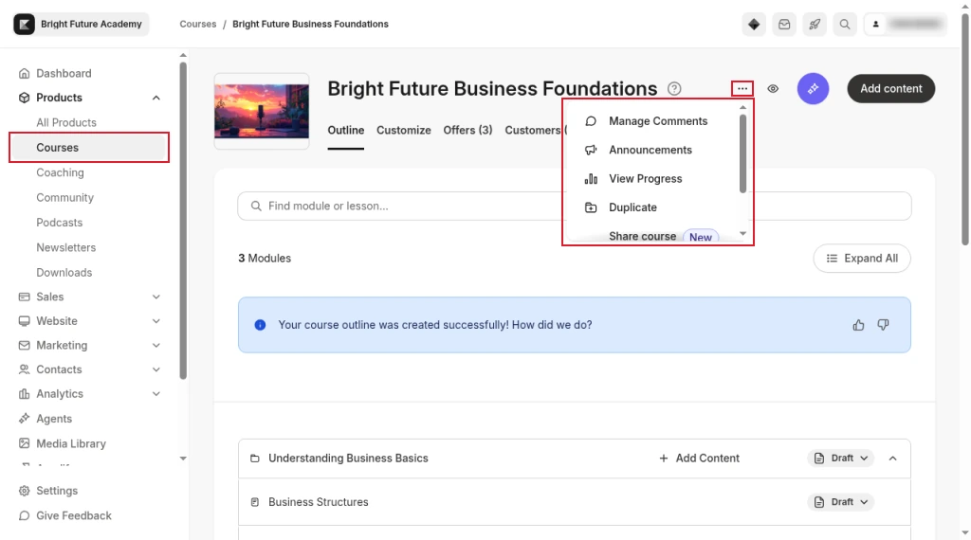Viewport: 971px width, 540px height.
Task: Select Courses in the sidebar
Action: pyautogui.click(x=89, y=147)
